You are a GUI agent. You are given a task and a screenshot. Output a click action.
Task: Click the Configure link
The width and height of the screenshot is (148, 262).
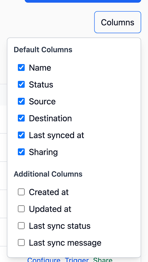(44, 260)
